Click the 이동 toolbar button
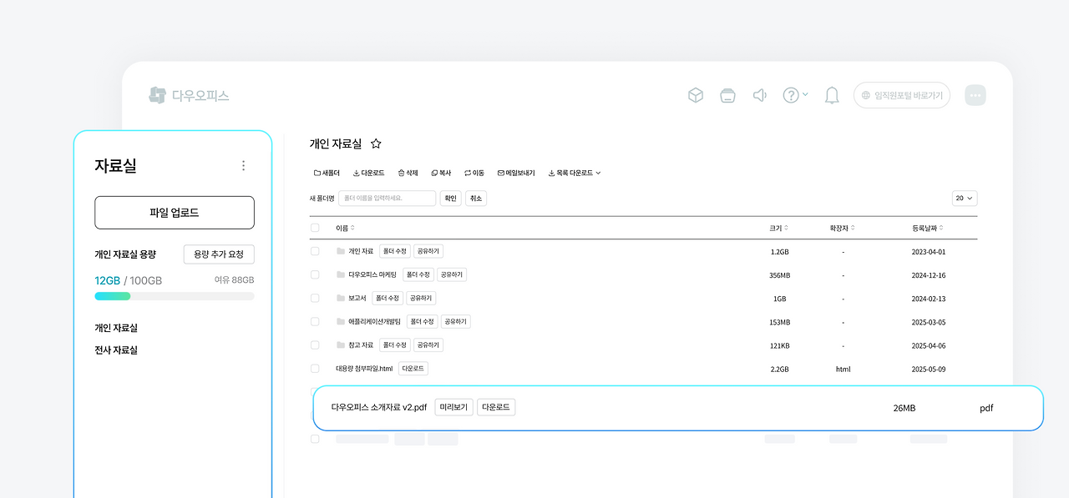Screen dimensions: 1069x498 [474, 173]
